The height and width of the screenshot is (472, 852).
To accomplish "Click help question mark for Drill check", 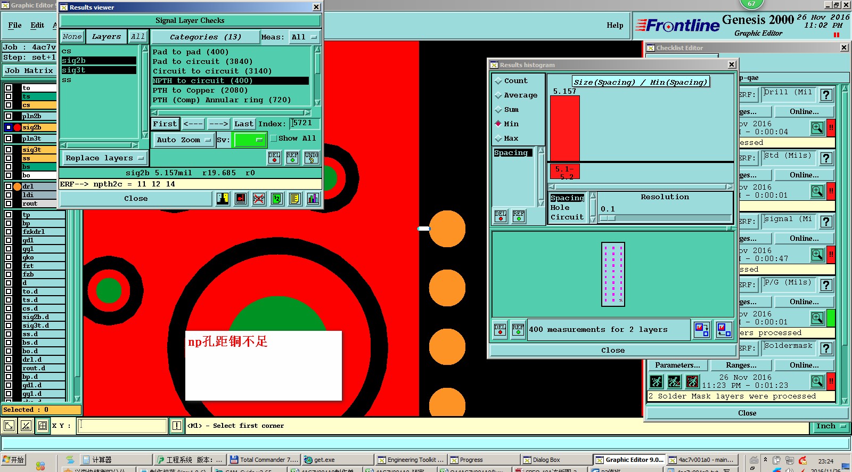I will click(826, 95).
